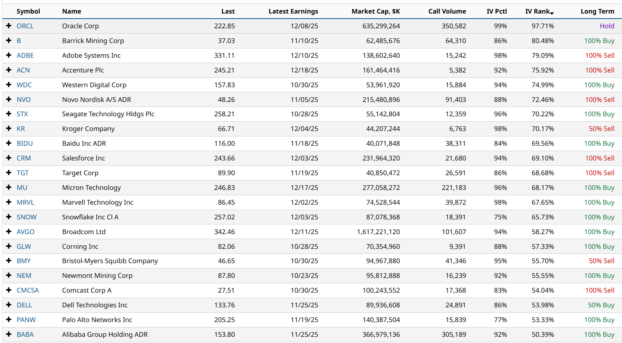Screen dimensions: 622x343
Task: Expand the ADBE row details
Action: coord(9,55)
